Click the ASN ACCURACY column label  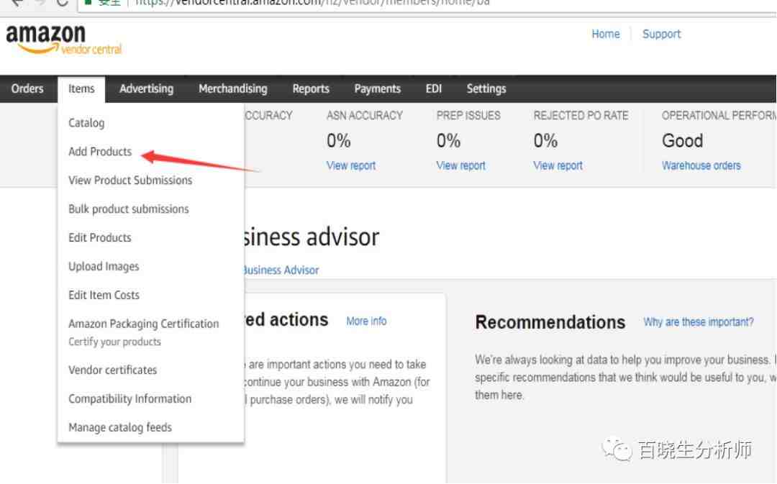365,116
